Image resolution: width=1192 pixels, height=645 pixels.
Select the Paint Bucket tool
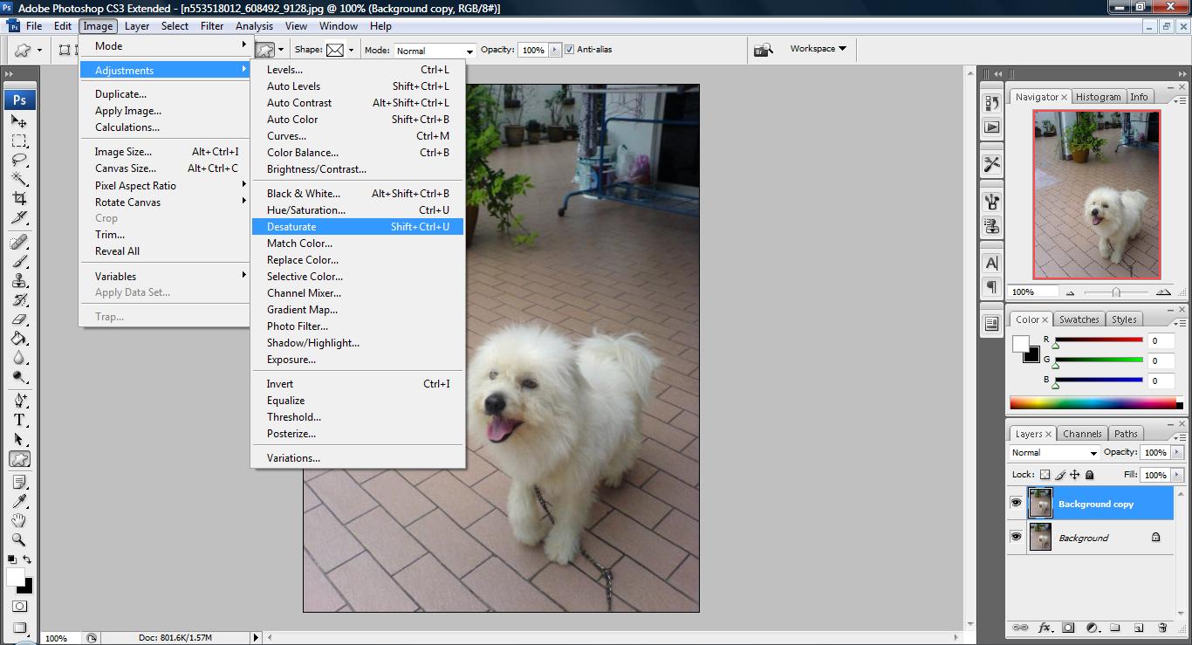(19, 339)
